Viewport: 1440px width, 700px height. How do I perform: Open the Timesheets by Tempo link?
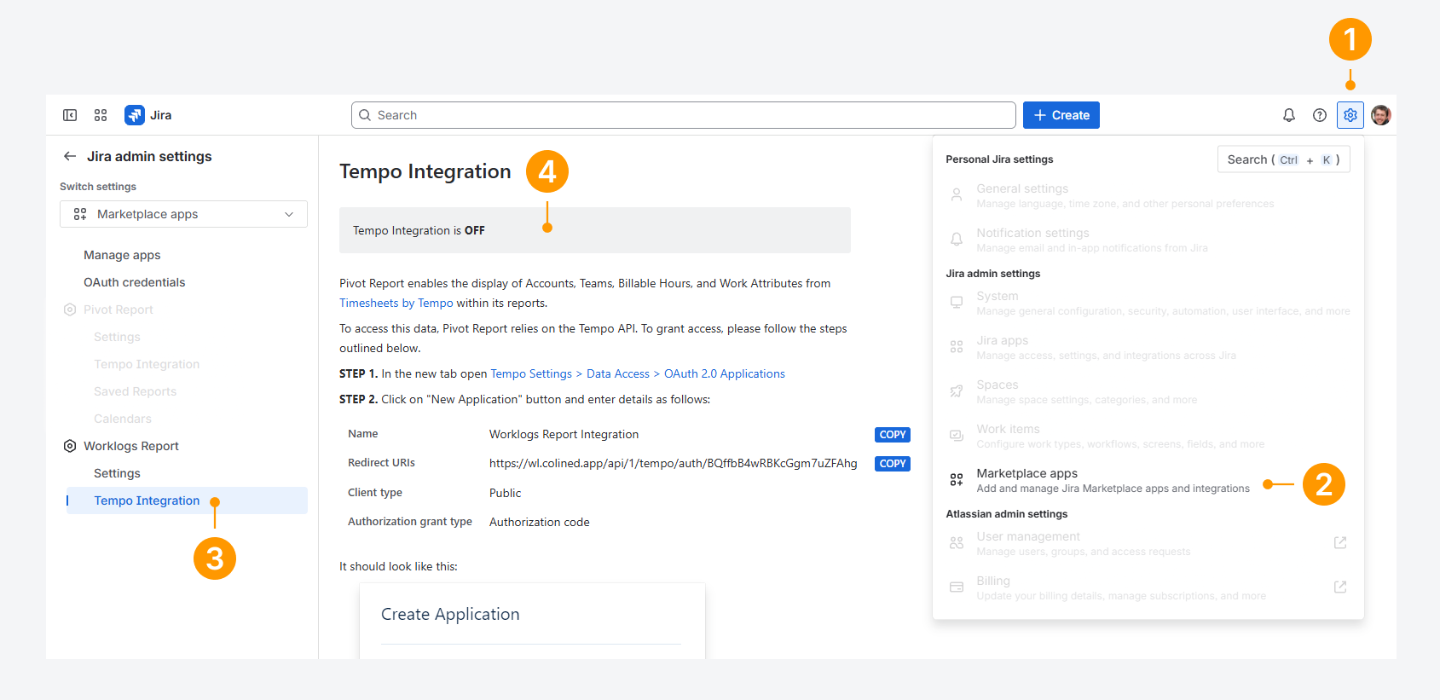(396, 303)
